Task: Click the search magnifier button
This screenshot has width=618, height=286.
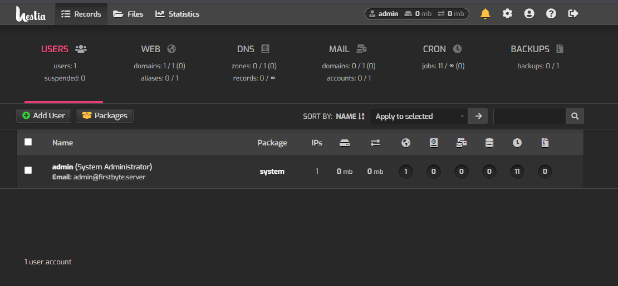Action: pyautogui.click(x=575, y=116)
